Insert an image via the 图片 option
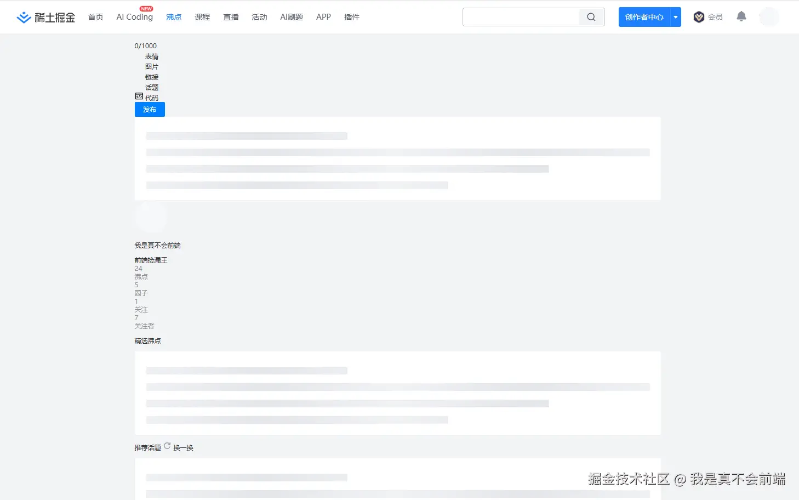Screen dimensions: 799x500 tap(152, 66)
